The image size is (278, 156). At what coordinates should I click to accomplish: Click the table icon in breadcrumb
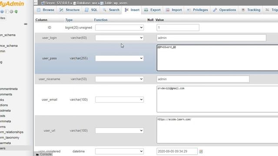[102, 3]
